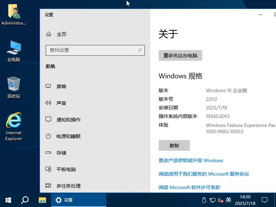Open the Sound (声音) settings page
This screenshot has width=276, height=207.
pyautogui.click(x=61, y=103)
